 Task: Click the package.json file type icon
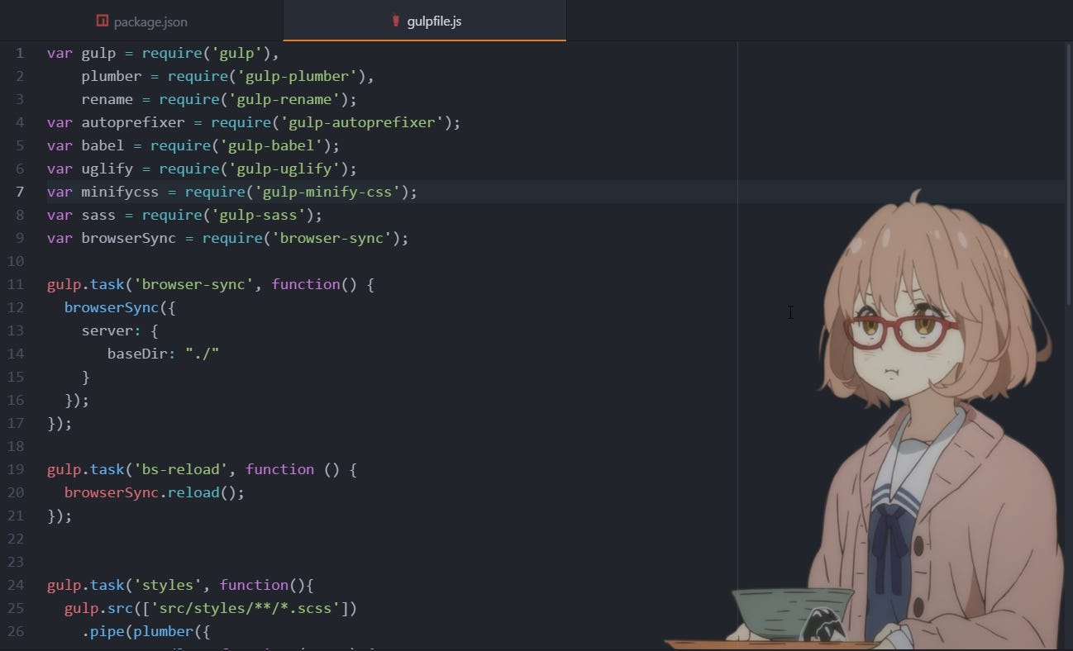(x=103, y=21)
